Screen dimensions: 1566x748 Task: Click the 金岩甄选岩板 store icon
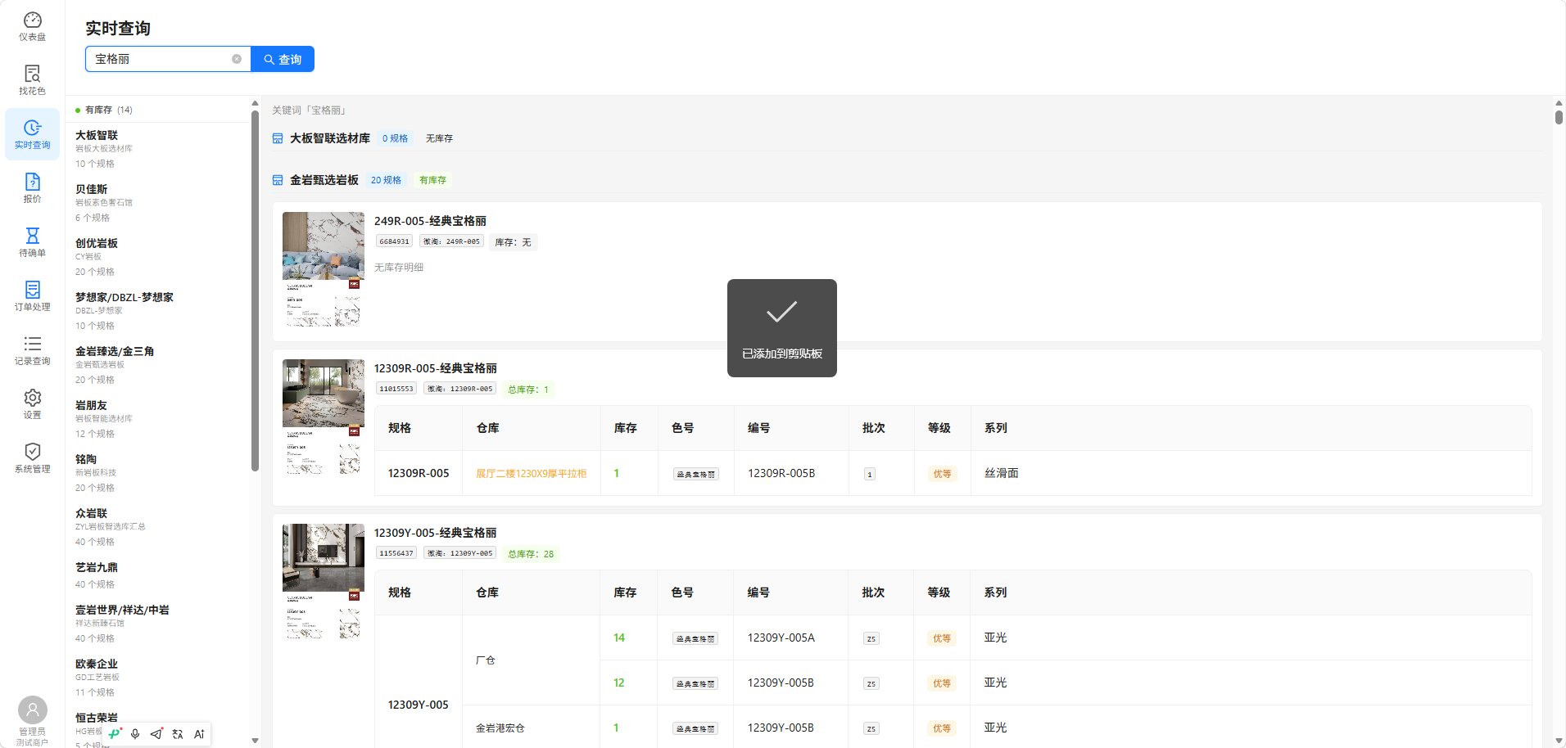278,180
